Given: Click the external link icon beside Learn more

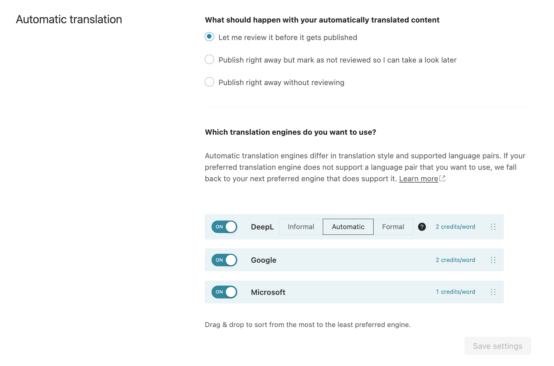Looking at the screenshot, I should pyautogui.click(x=443, y=178).
